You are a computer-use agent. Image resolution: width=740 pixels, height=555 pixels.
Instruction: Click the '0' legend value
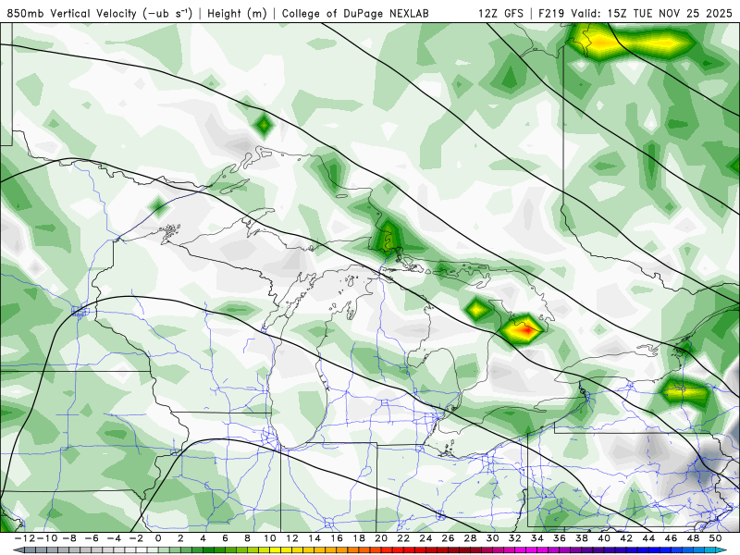[x=158, y=538]
